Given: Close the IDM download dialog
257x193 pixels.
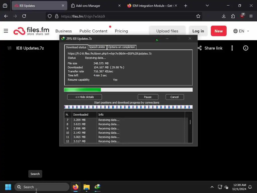Looking at the screenshot, I should click(x=190, y=38).
